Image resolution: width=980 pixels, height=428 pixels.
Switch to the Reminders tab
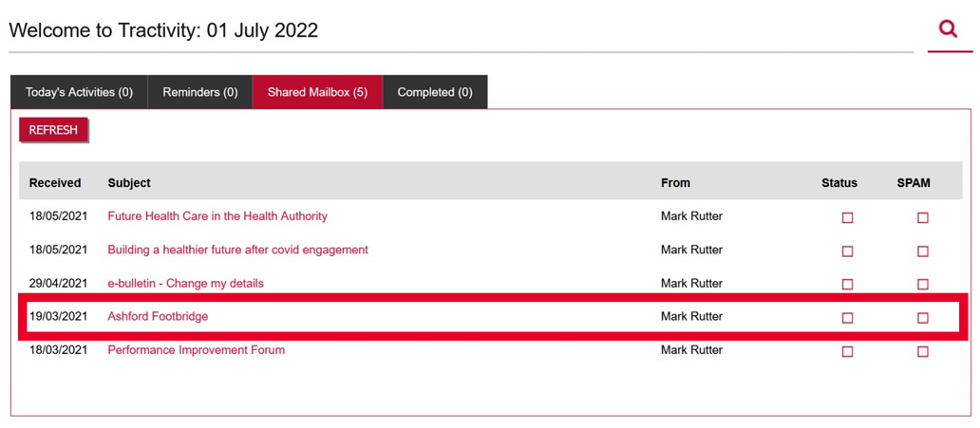click(200, 92)
